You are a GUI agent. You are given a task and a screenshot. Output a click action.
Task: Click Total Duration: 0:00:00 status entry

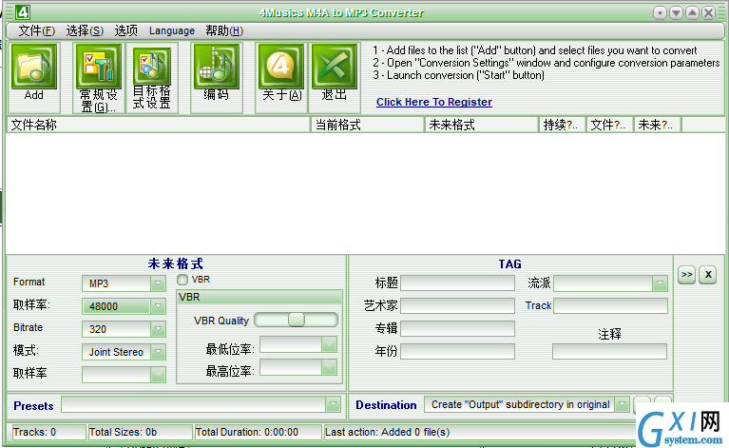(x=258, y=432)
